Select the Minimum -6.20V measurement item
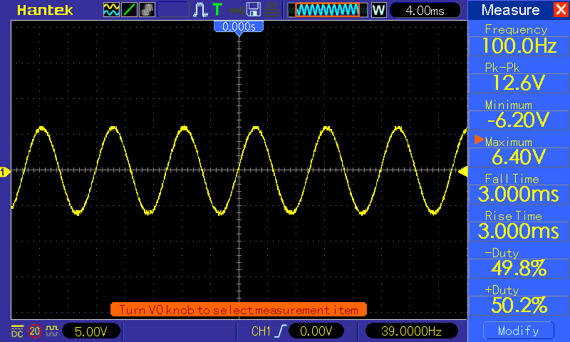This screenshot has width=570, height=342. (x=519, y=115)
